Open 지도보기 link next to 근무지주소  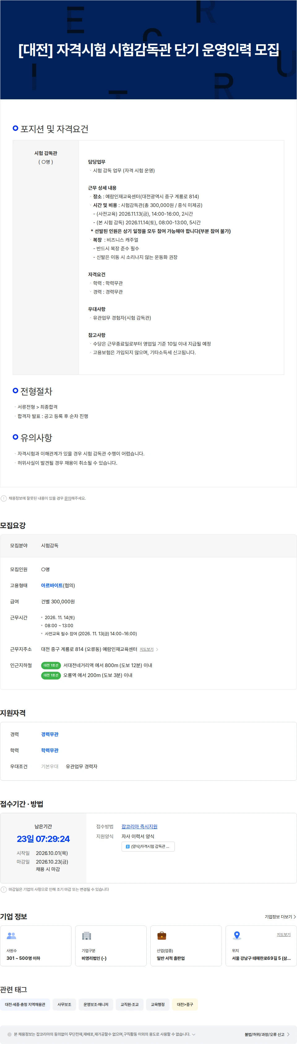pos(147,649)
